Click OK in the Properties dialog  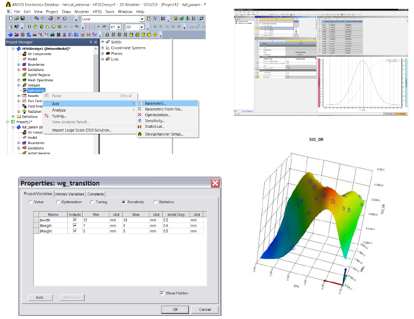[175, 309]
